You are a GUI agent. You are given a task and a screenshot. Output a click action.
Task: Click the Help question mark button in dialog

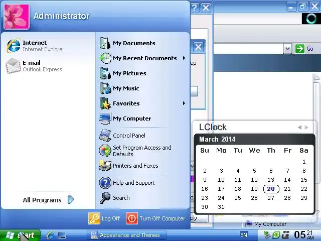(194, 8)
